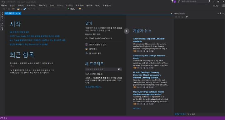
Task: Click 프로젝트/솔루션 열기 link
Action: click(98, 45)
